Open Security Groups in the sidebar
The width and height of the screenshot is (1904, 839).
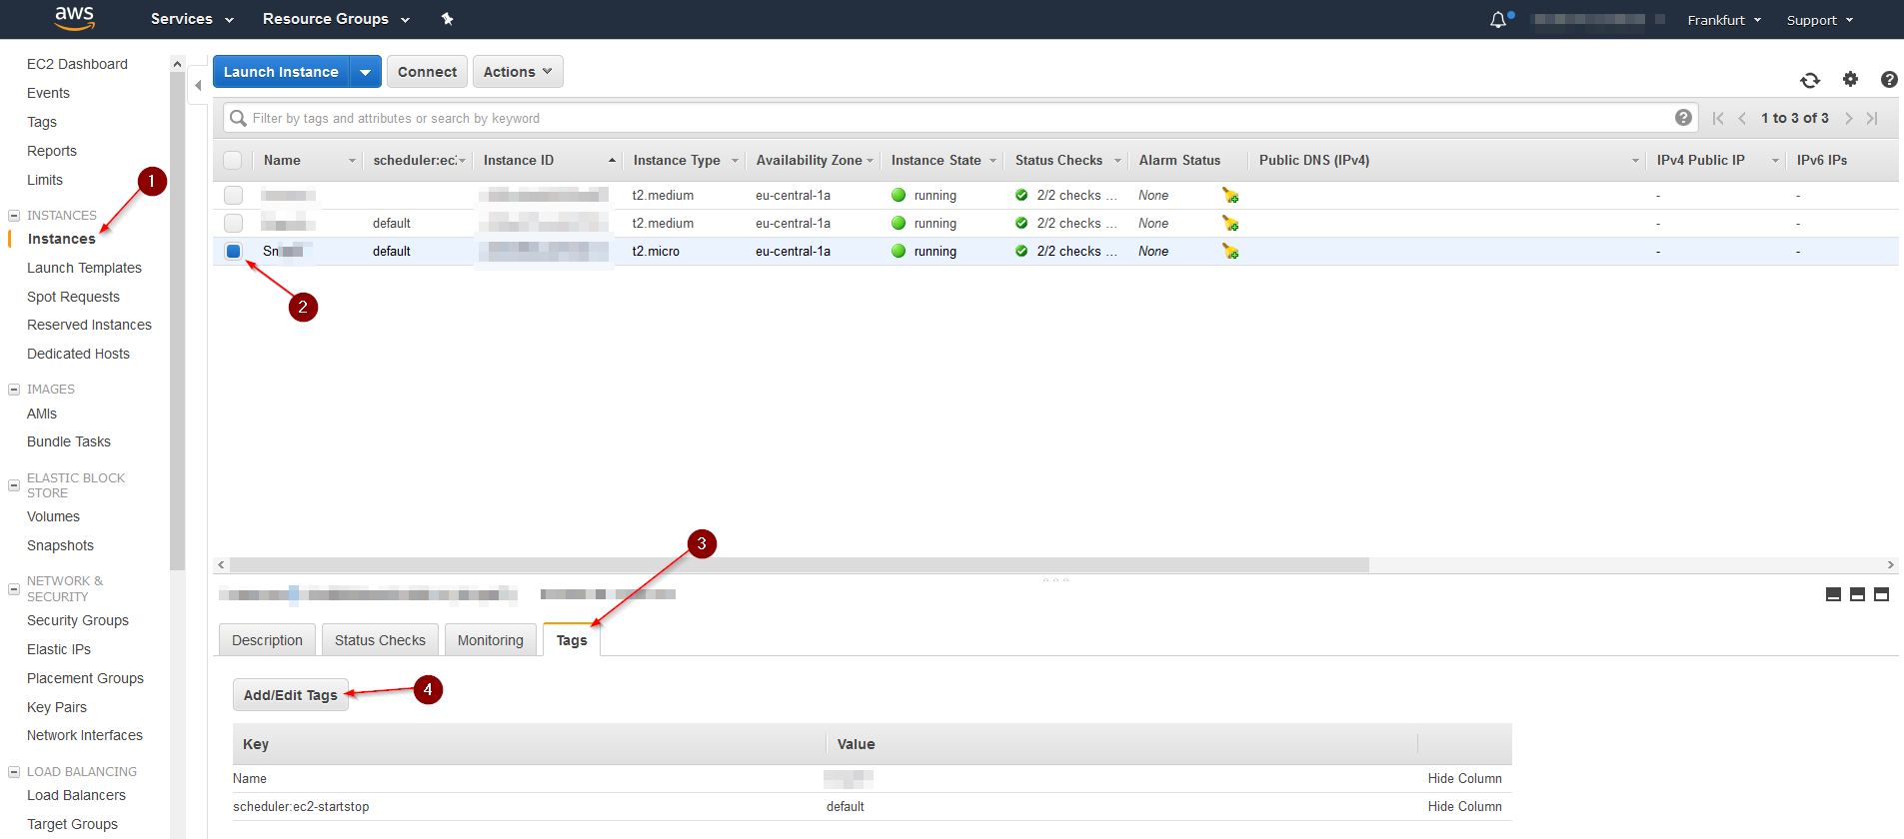click(x=78, y=620)
